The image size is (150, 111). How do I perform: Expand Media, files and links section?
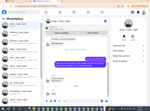click(x=128, y=56)
